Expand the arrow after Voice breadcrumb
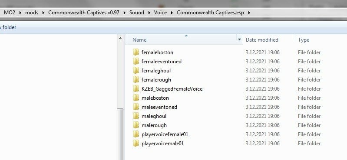This screenshot has width=347, height=160. [172, 13]
